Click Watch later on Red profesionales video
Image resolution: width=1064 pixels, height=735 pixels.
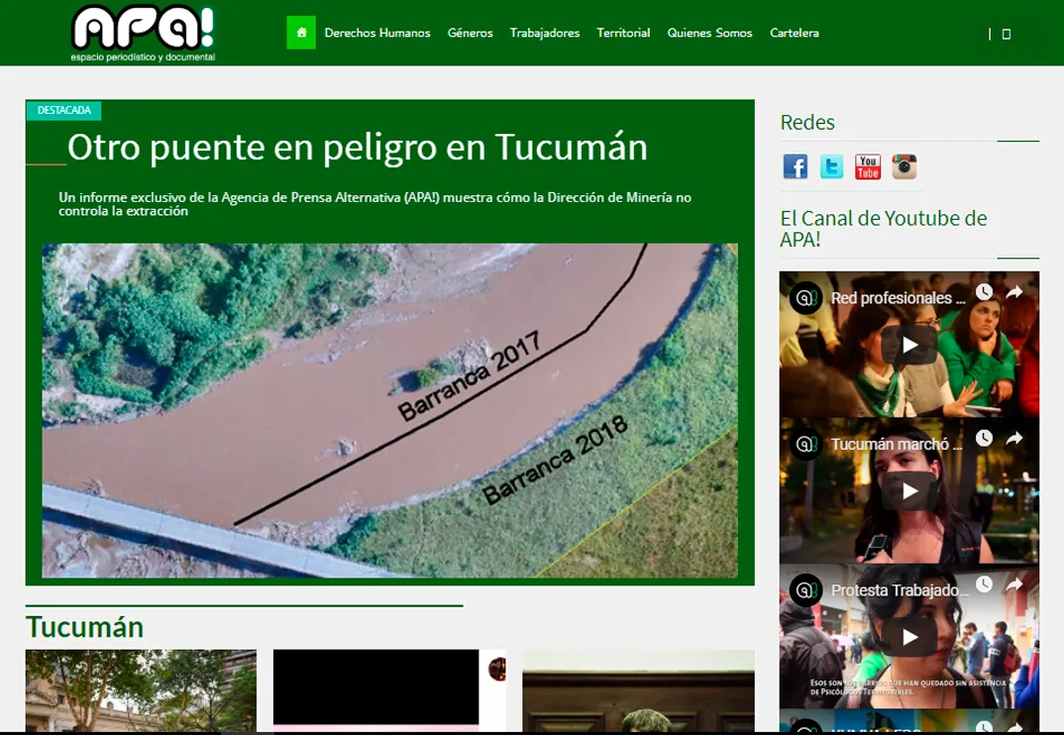click(984, 292)
